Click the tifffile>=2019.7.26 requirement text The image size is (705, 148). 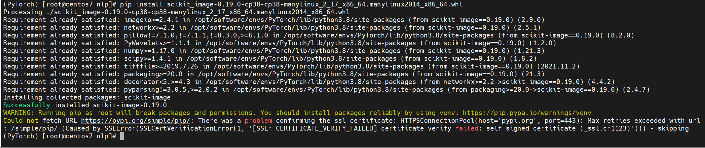coord(161,66)
